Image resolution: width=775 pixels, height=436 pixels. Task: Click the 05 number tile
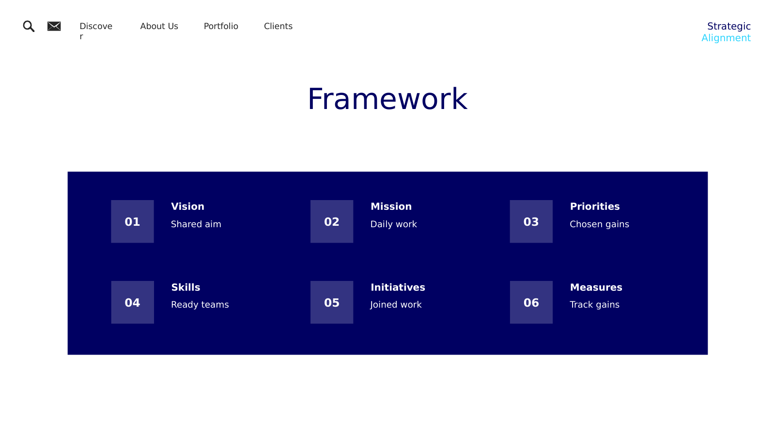point(332,302)
